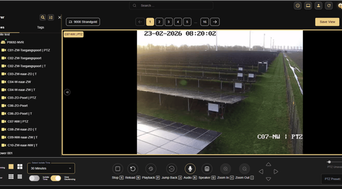Select camera C10-ZW-naar-NW | T
This screenshot has height=189, width=342.
[x=19, y=145]
